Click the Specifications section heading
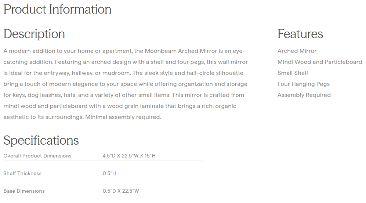 tap(41, 140)
